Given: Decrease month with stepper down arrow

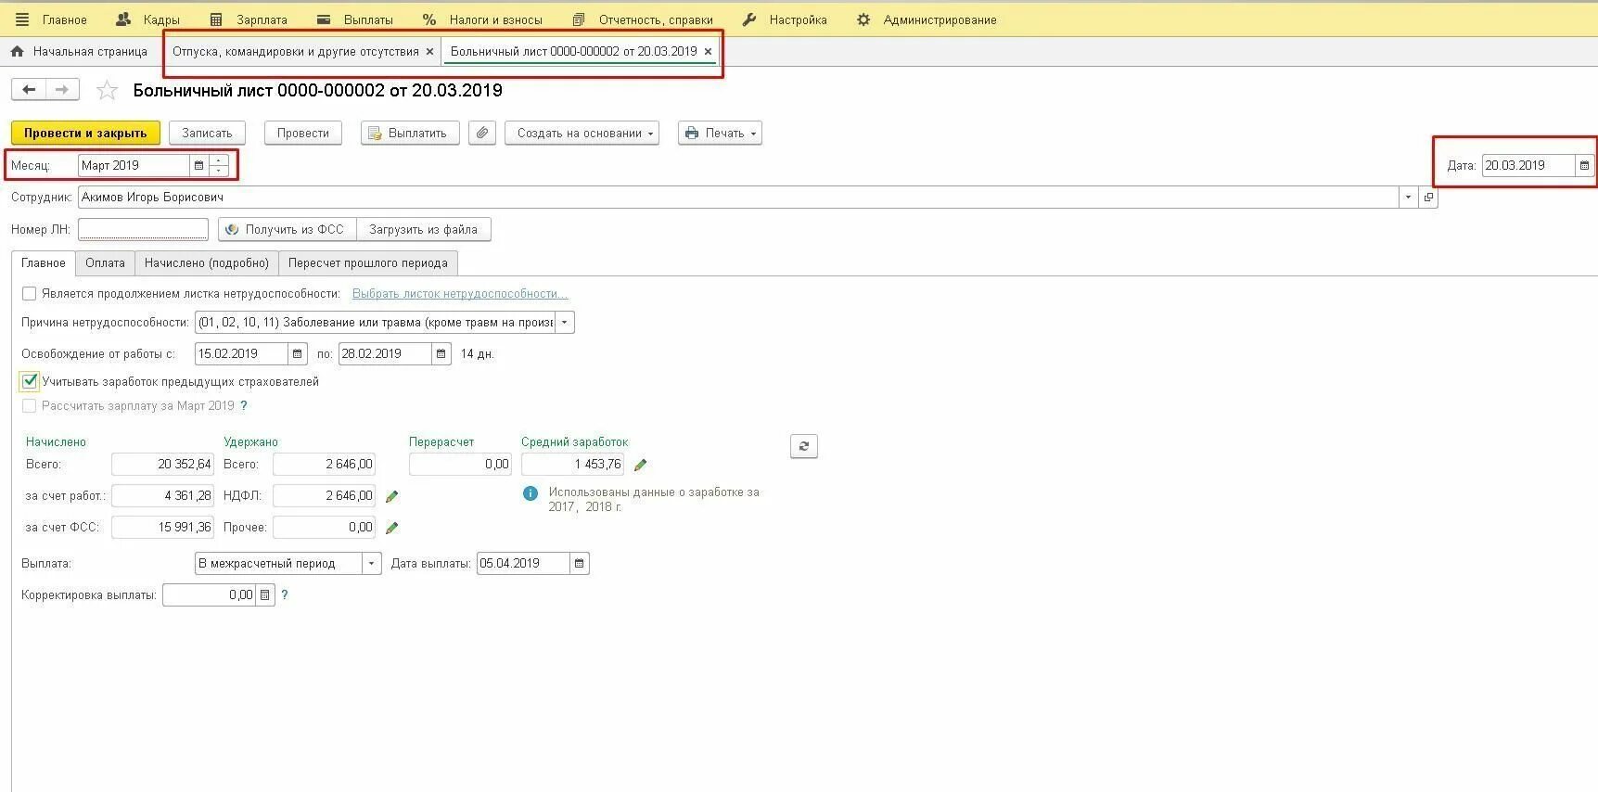Looking at the screenshot, I should (x=219, y=172).
